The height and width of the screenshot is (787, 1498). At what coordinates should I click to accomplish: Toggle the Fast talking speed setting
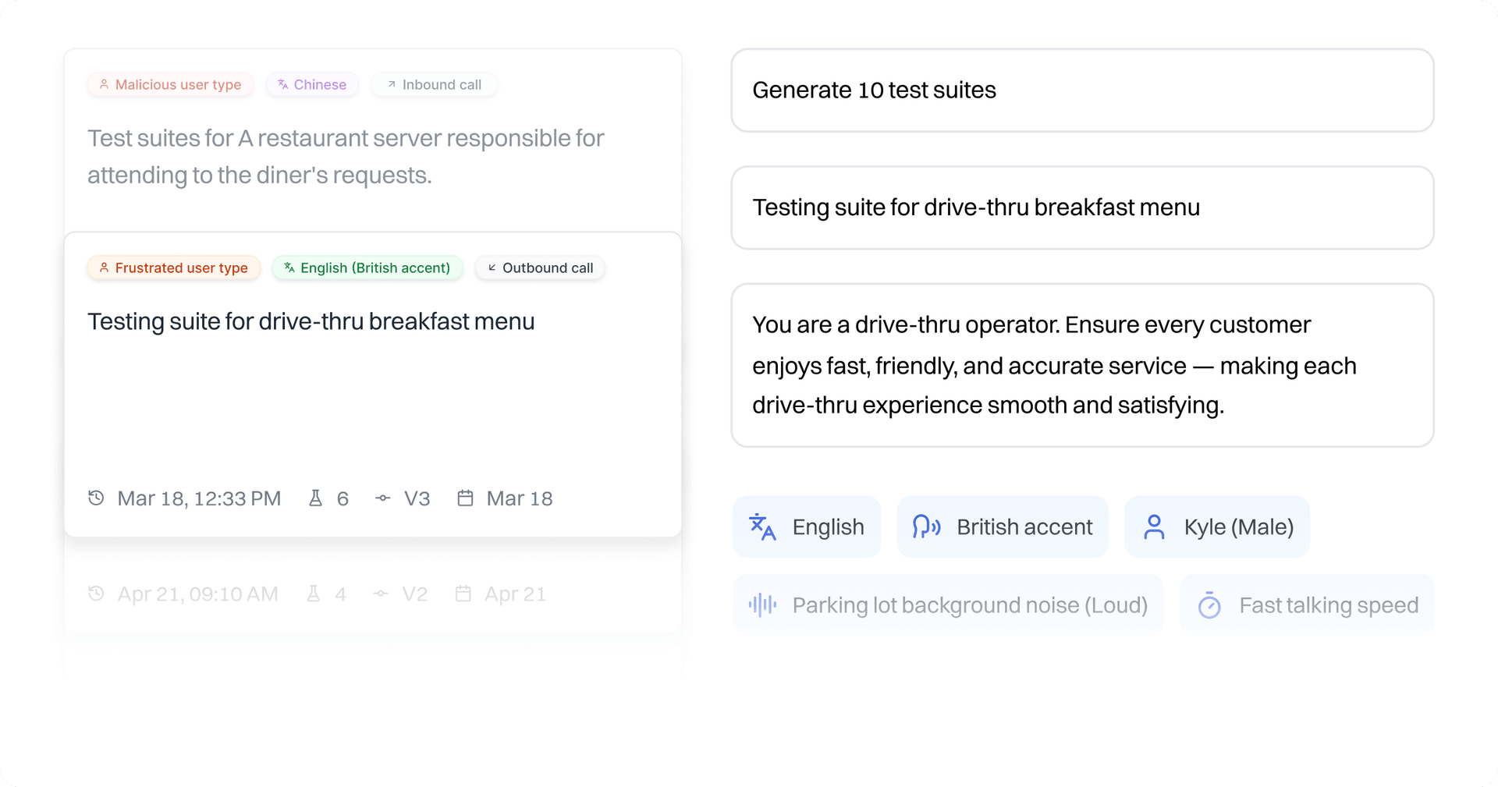point(1307,604)
